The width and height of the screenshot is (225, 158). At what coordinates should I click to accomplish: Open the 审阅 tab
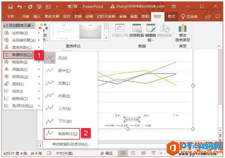(123, 16)
